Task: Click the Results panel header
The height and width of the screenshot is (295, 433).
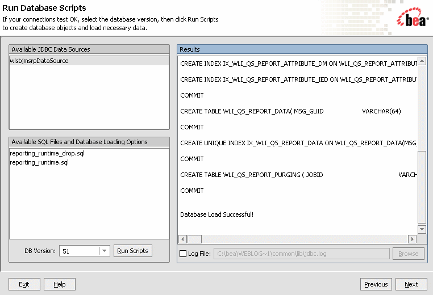Action: pyautogui.click(x=302, y=49)
